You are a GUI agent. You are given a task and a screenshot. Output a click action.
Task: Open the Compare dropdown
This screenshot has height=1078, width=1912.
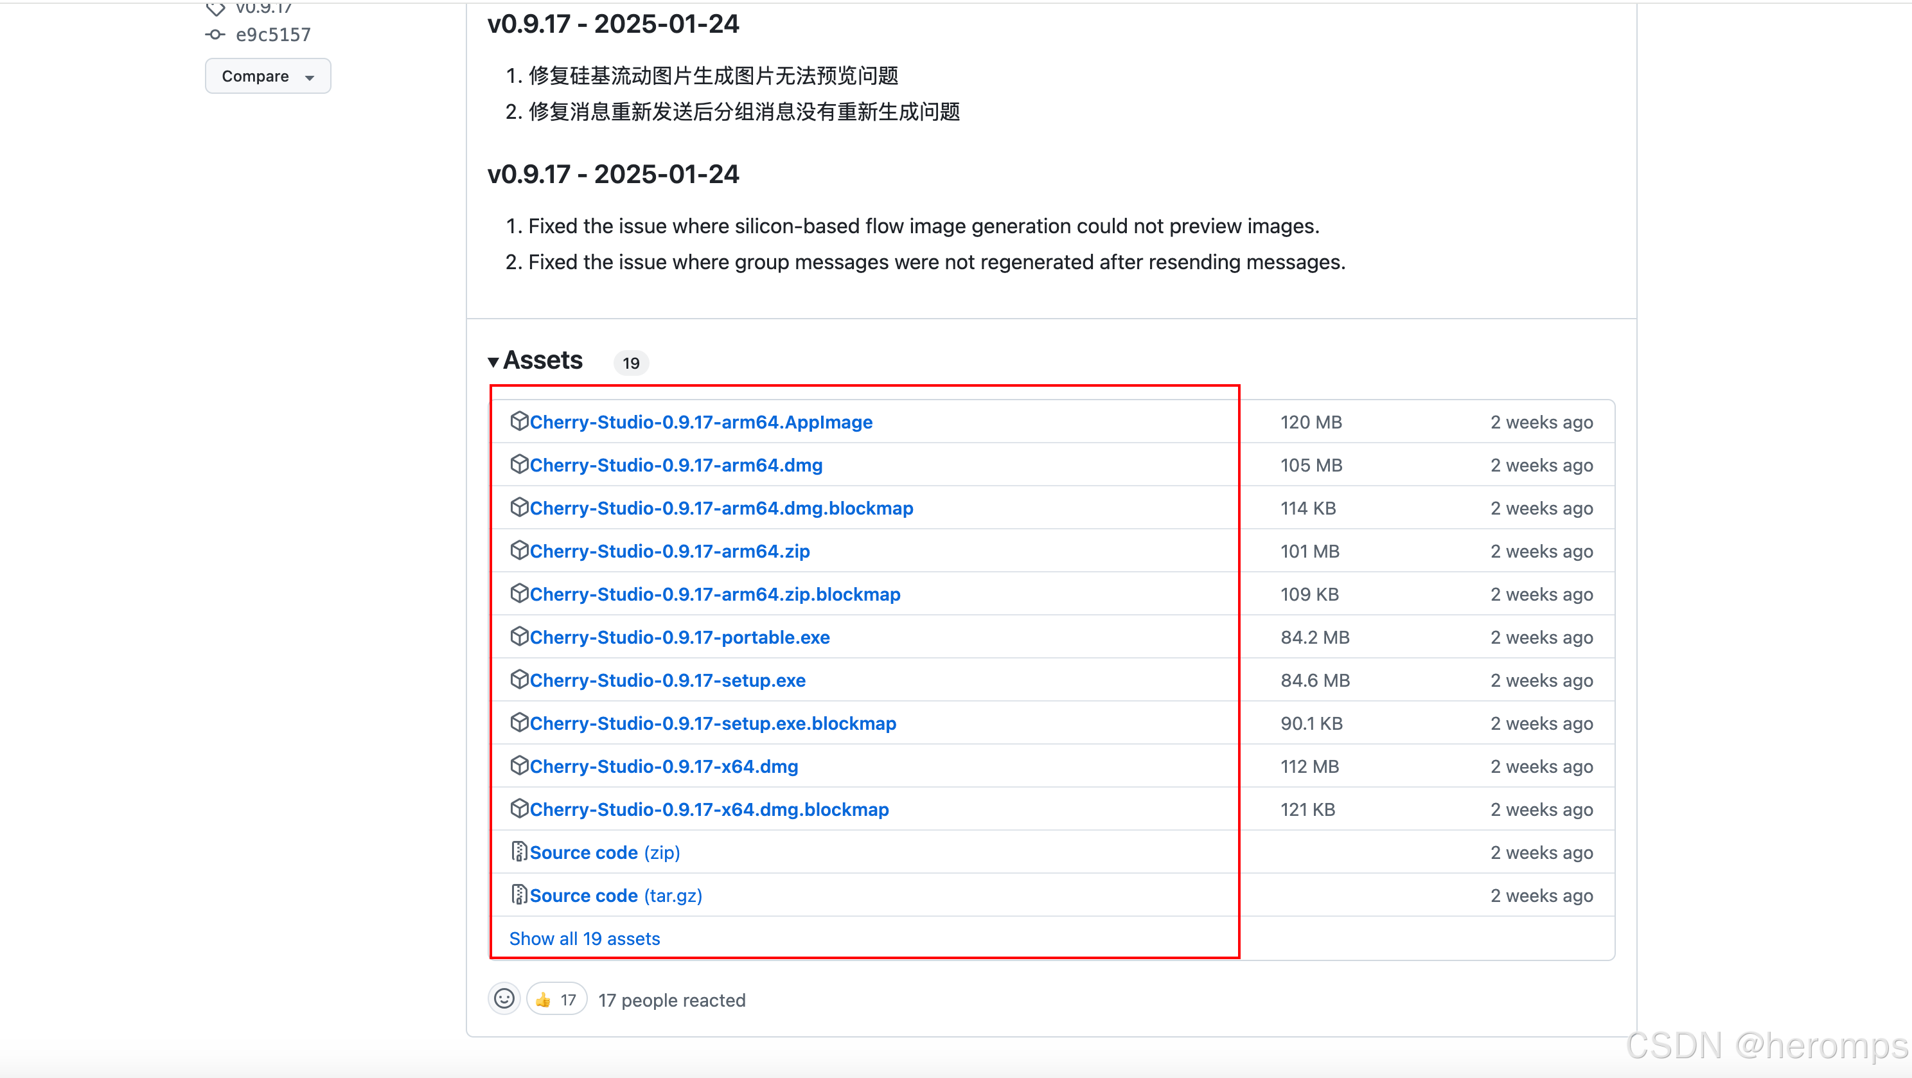coord(267,76)
